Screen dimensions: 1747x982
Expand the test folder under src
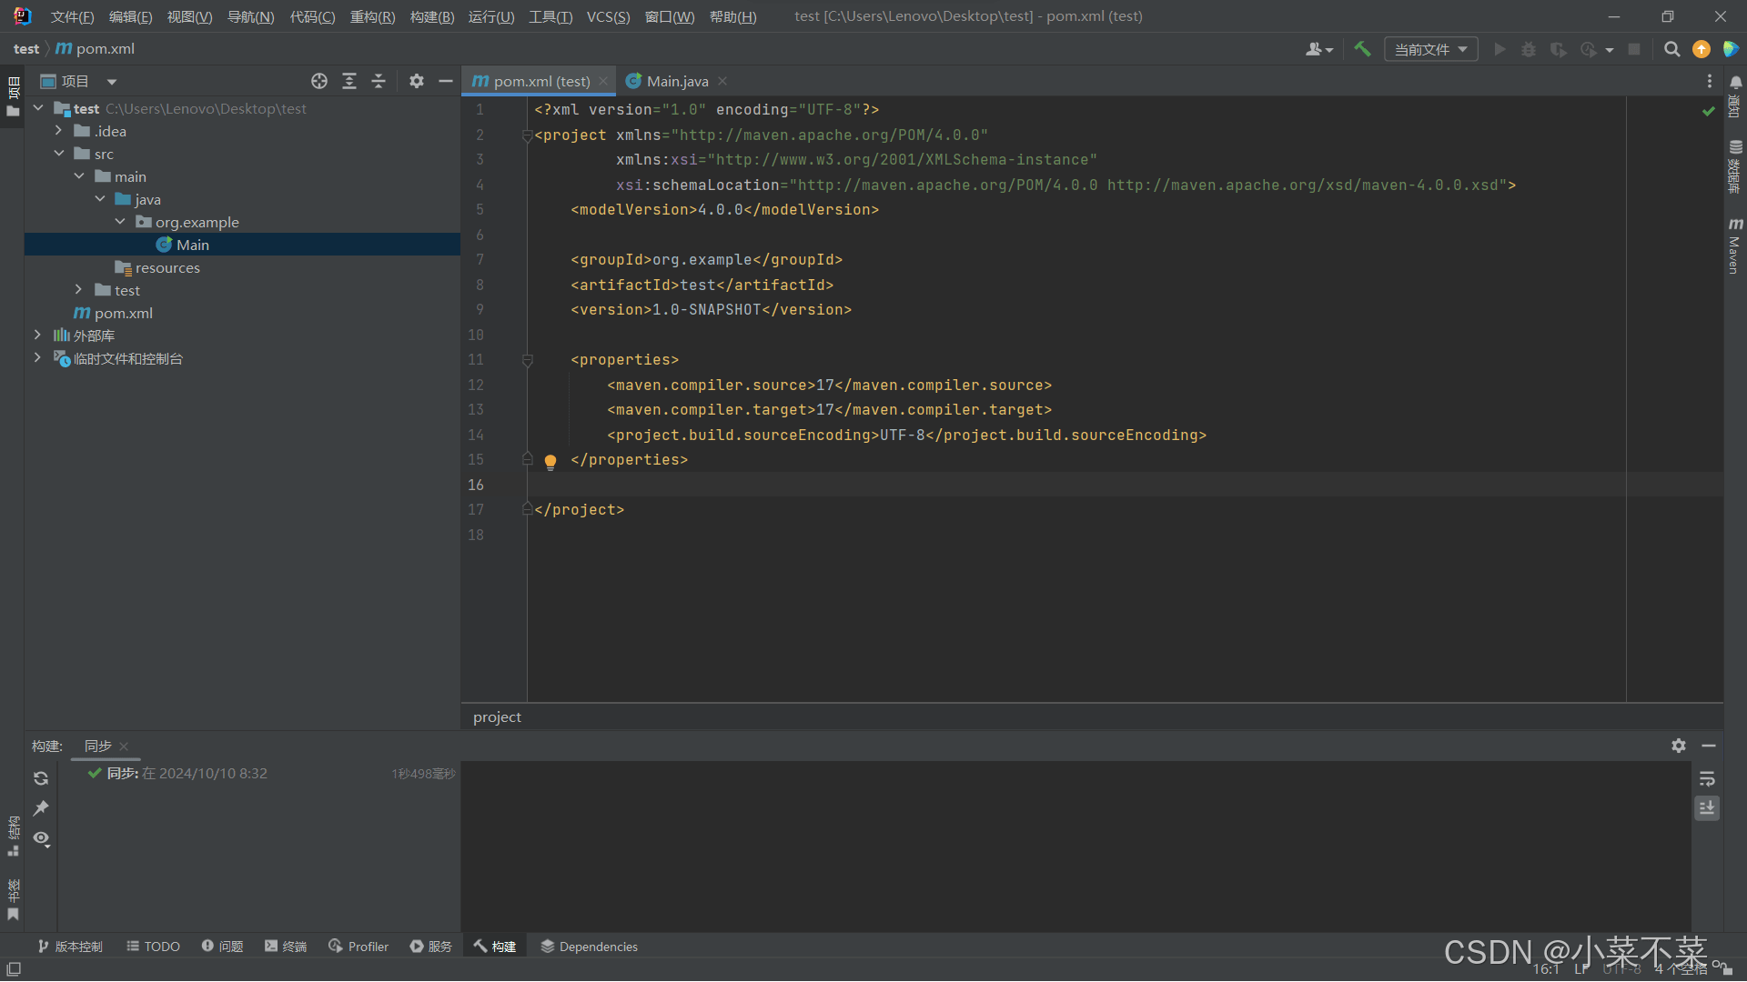click(79, 290)
